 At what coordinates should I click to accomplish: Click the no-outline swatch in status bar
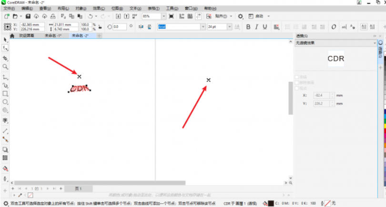328,203
